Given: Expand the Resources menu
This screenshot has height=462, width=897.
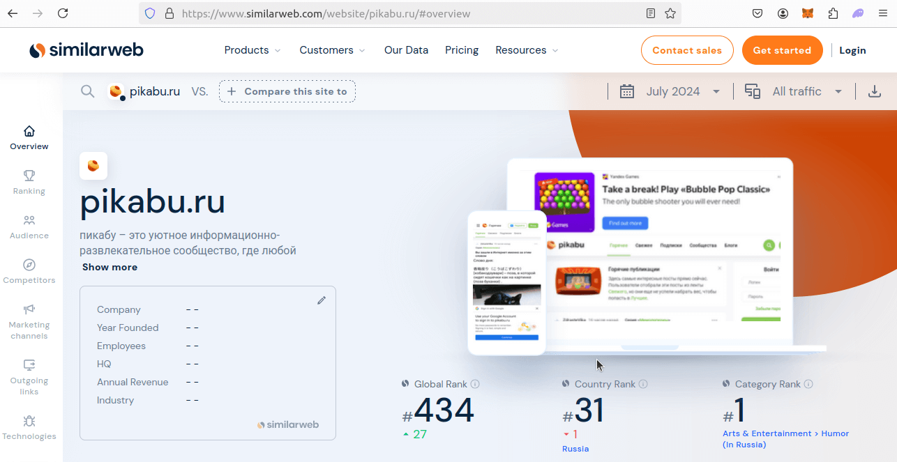Looking at the screenshot, I should point(527,50).
